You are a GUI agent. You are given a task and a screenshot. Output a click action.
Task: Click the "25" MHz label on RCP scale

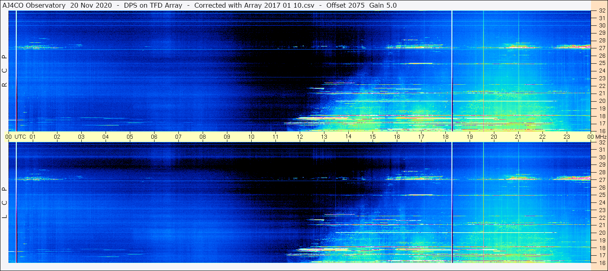[x=602, y=63]
